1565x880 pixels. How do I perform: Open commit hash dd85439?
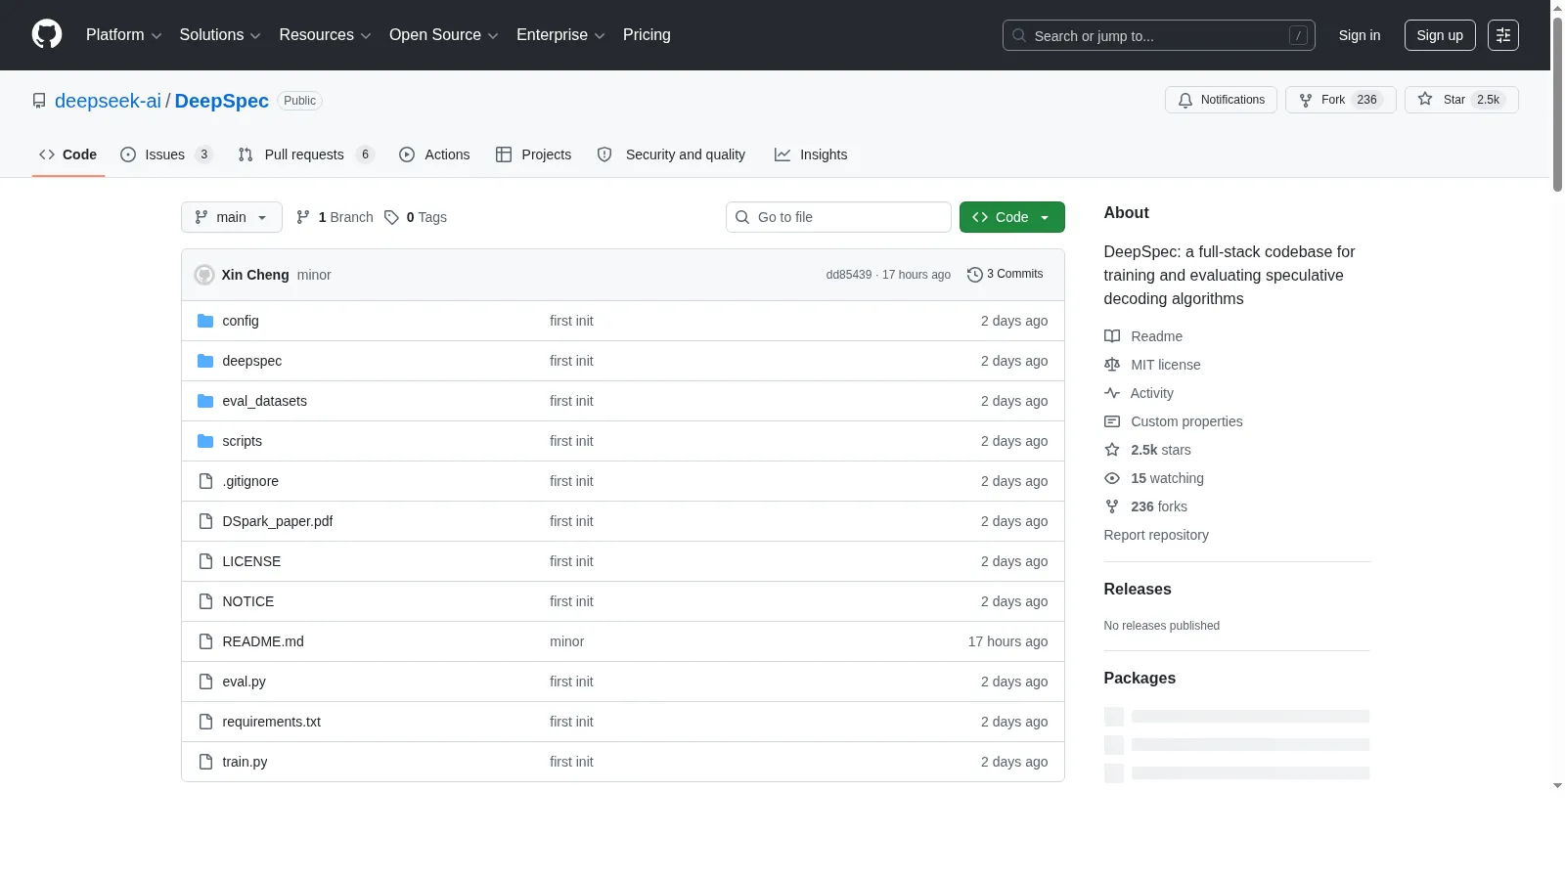849,275
